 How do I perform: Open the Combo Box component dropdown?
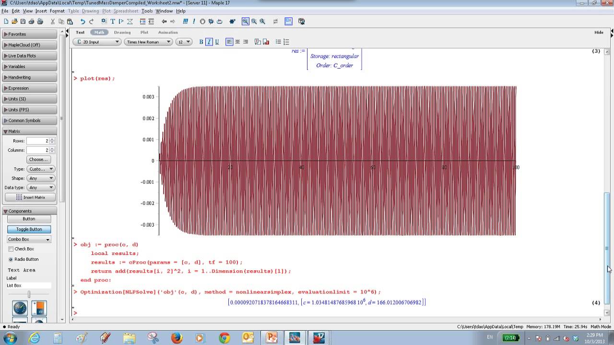pyautogui.click(x=29, y=239)
